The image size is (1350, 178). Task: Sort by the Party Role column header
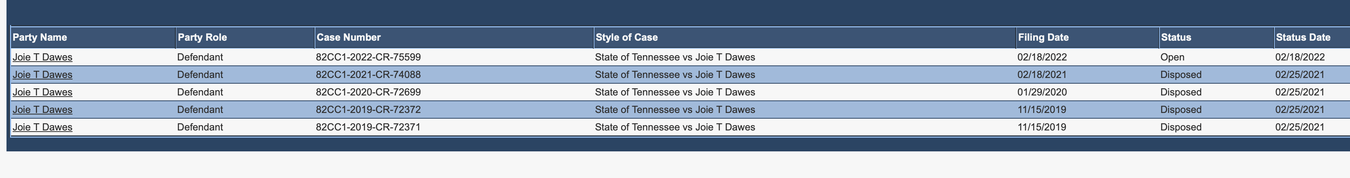point(202,38)
